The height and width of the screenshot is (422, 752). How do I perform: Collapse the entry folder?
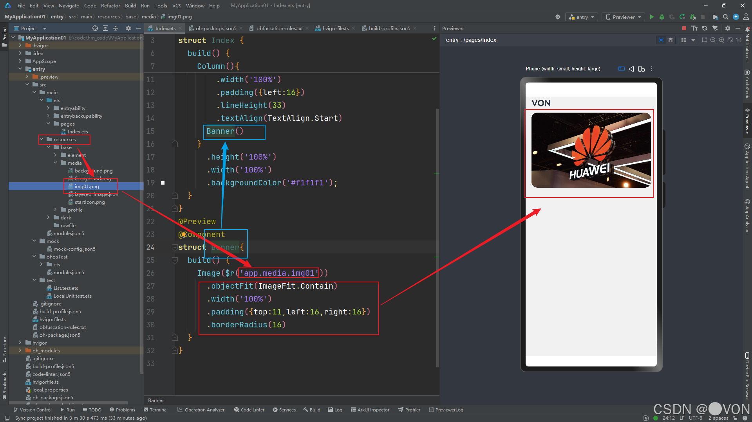click(x=20, y=69)
